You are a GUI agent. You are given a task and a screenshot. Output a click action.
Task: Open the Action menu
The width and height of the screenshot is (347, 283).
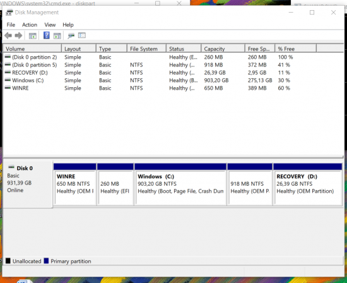click(x=30, y=25)
